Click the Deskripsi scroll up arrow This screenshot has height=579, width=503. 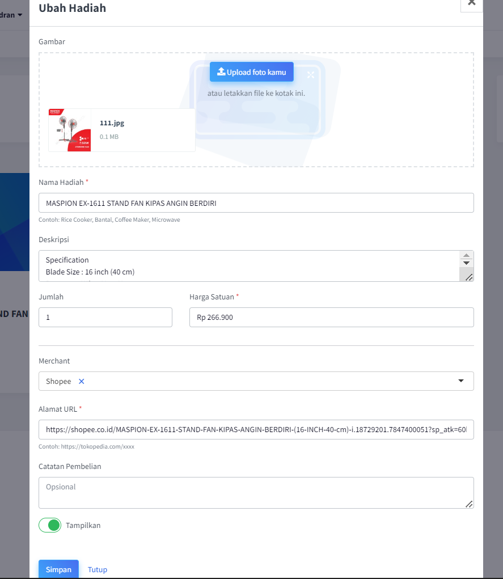click(x=467, y=256)
